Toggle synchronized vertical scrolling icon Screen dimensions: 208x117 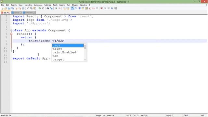[x=64, y=8]
